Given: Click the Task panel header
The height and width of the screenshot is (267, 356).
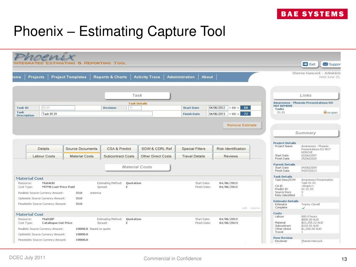Looking at the screenshot, I should point(137,96).
